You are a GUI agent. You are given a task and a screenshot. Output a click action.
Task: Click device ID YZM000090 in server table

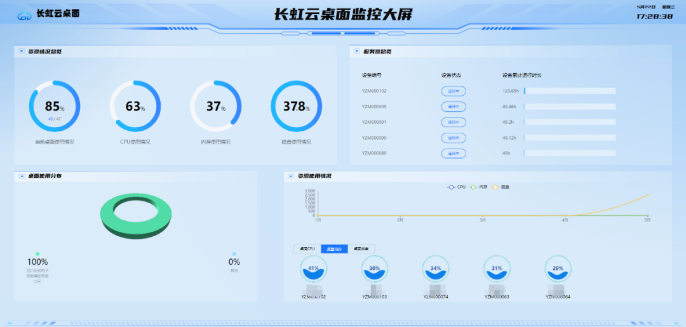[x=374, y=138]
